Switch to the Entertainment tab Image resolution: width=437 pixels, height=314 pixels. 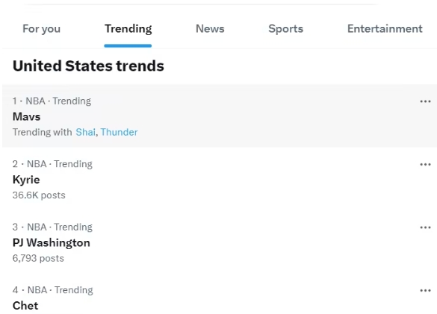pyautogui.click(x=385, y=28)
